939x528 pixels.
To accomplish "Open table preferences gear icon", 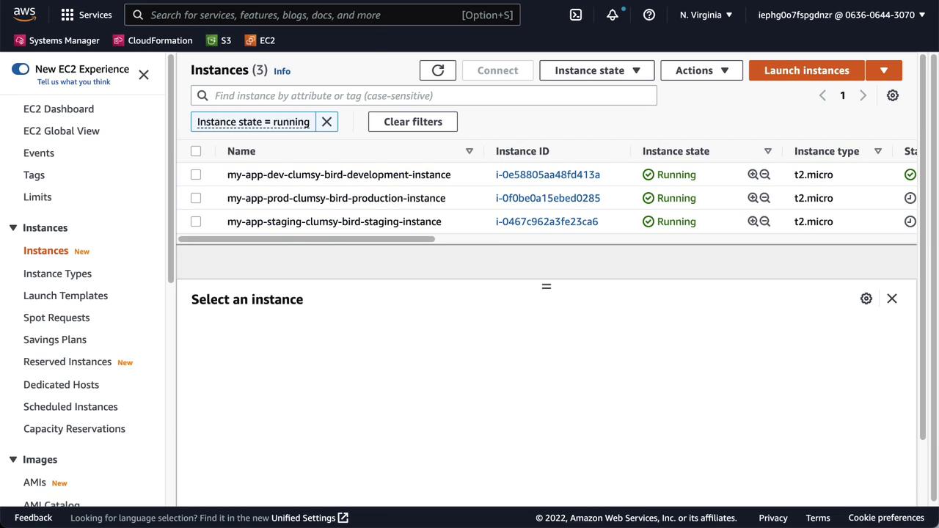I will click(x=893, y=95).
